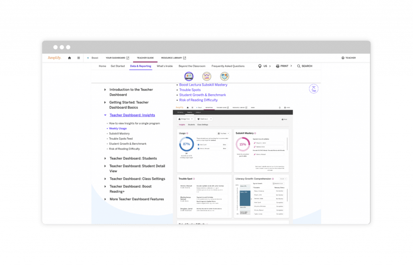Switch to the Data & Reporting tab

[141, 66]
